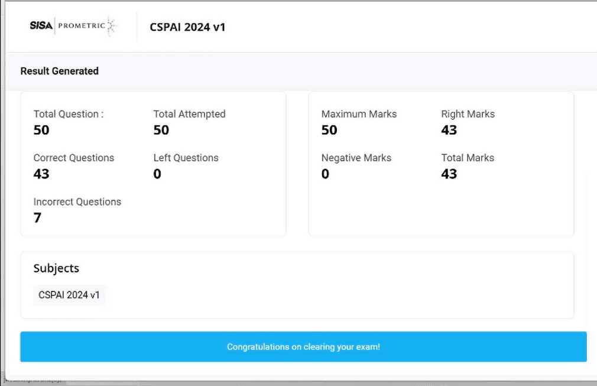This screenshot has width=597, height=386.
Task: Select the Negative Marks label
Action: (x=356, y=158)
